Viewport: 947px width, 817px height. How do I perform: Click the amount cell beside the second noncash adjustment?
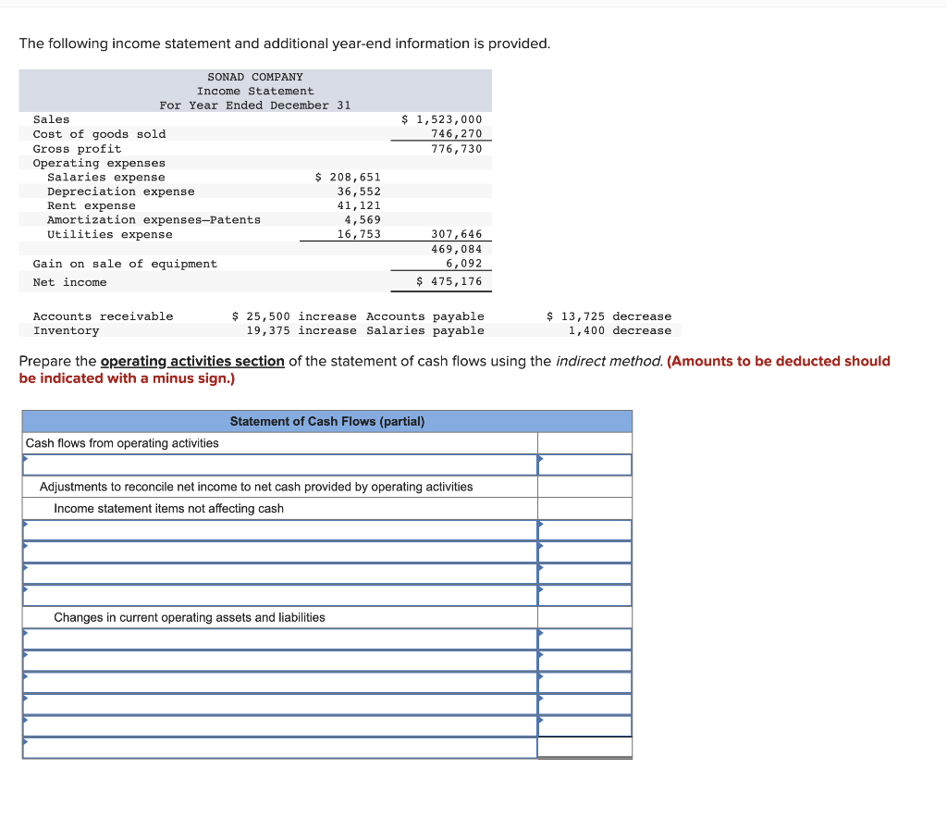pos(584,551)
